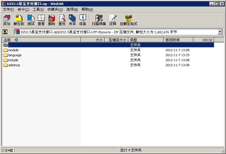
Task: Select the module folder icon
Action: coord(6,50)
